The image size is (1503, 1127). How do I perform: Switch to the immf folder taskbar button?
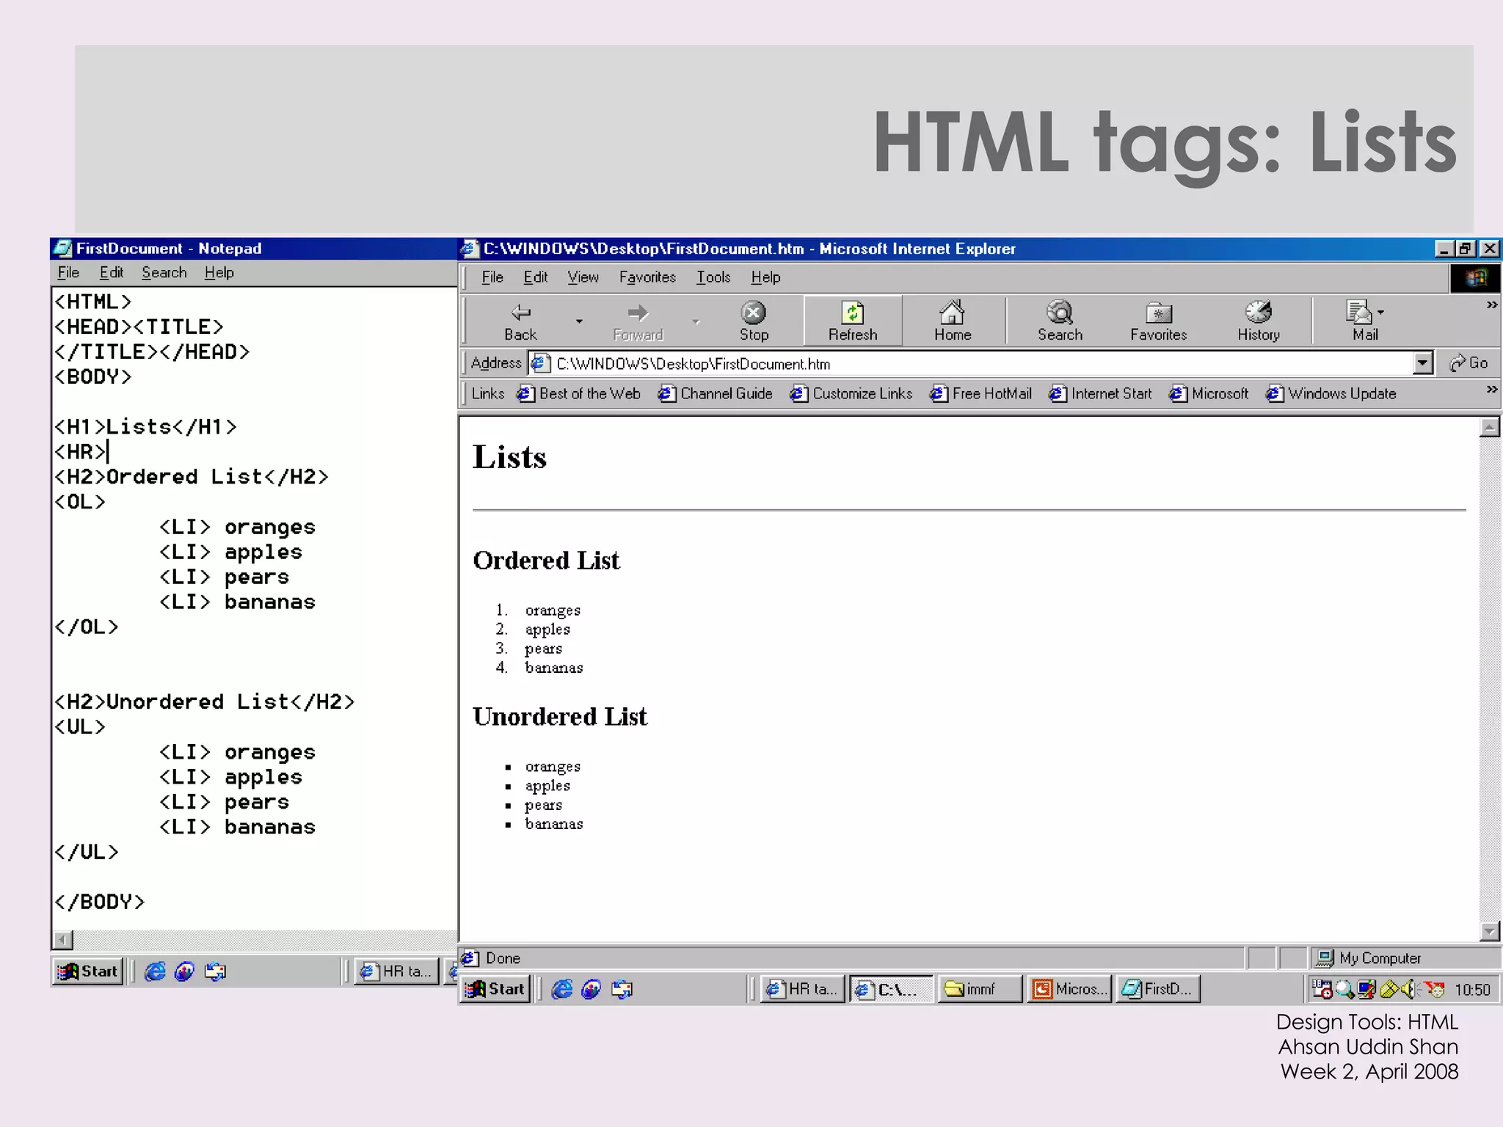(980, 989)
